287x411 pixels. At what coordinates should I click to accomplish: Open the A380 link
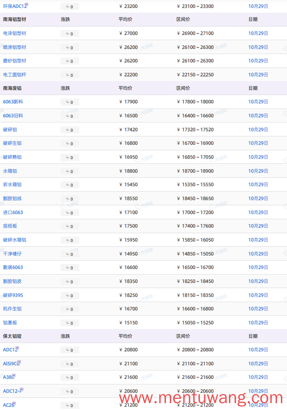[8, 377]
